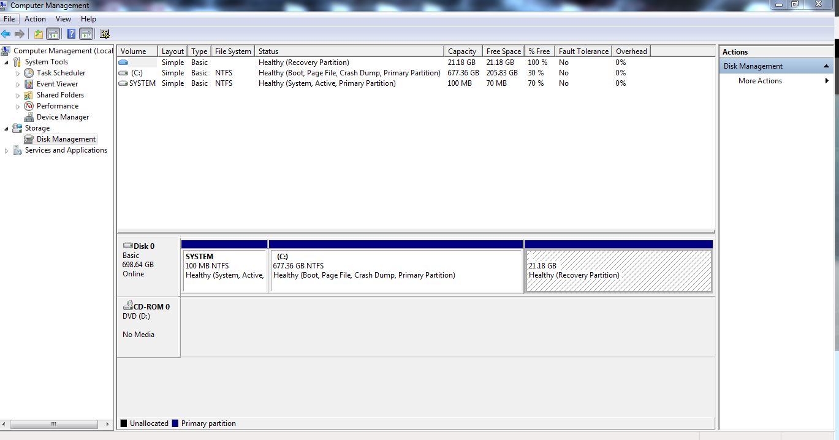Open Help with the blue question mark icon
Image resolution: width=839 pixels, height=440 pixels.
point(72,34)
